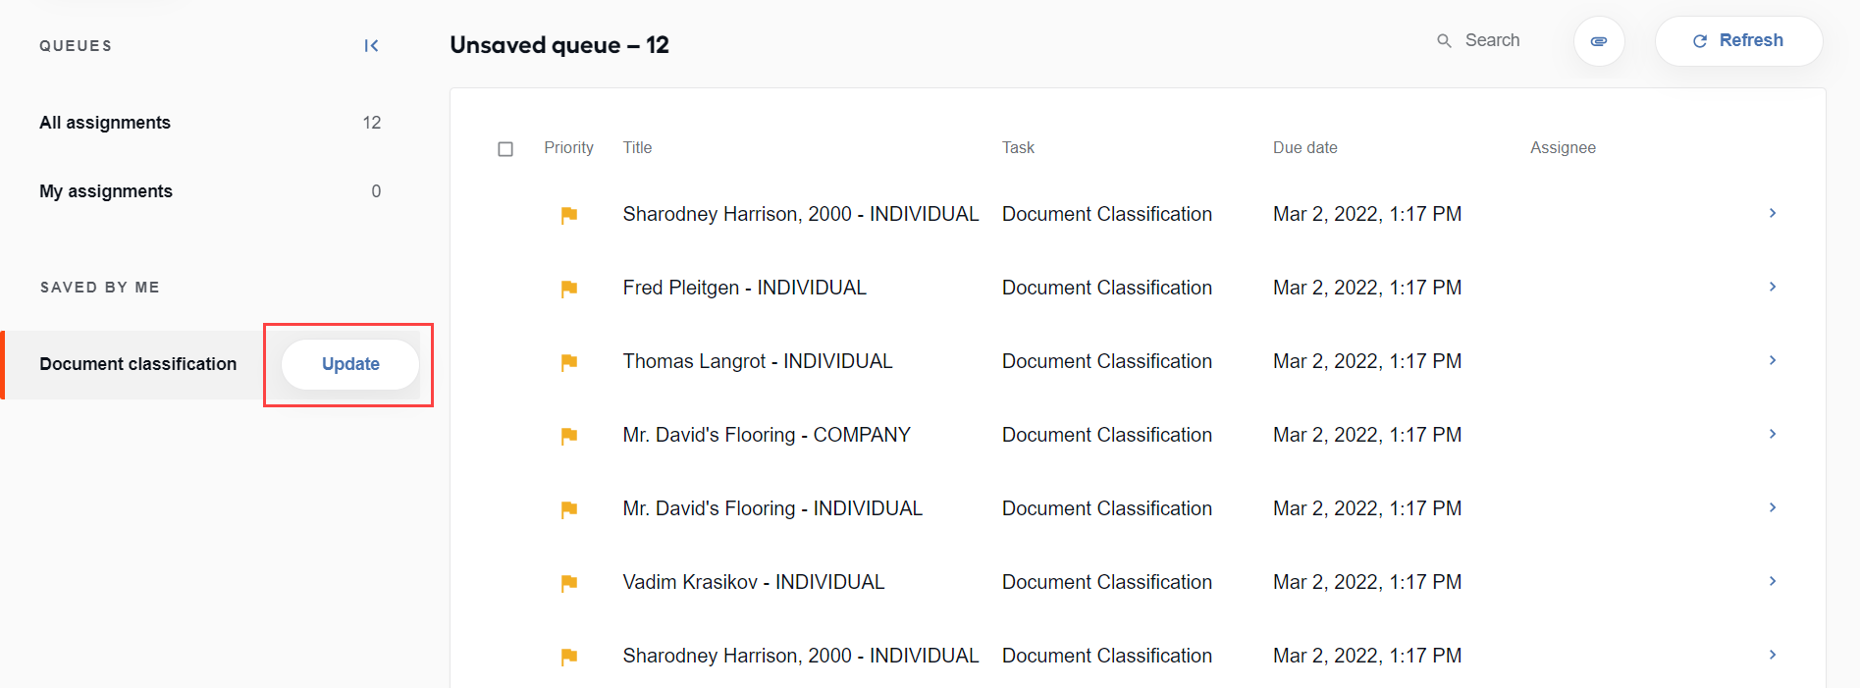Refresh the queue list
Screen dimensions: 1860x688
pyautogui.click(x=1738, y=41)
